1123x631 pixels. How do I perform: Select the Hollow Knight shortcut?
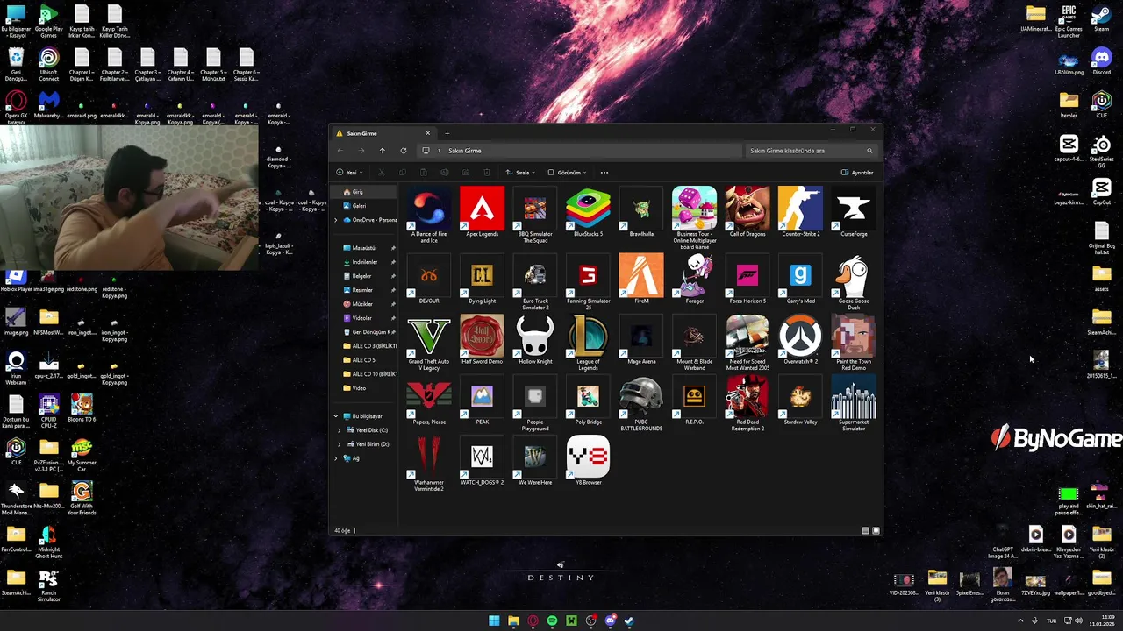(x=535, y=339)
